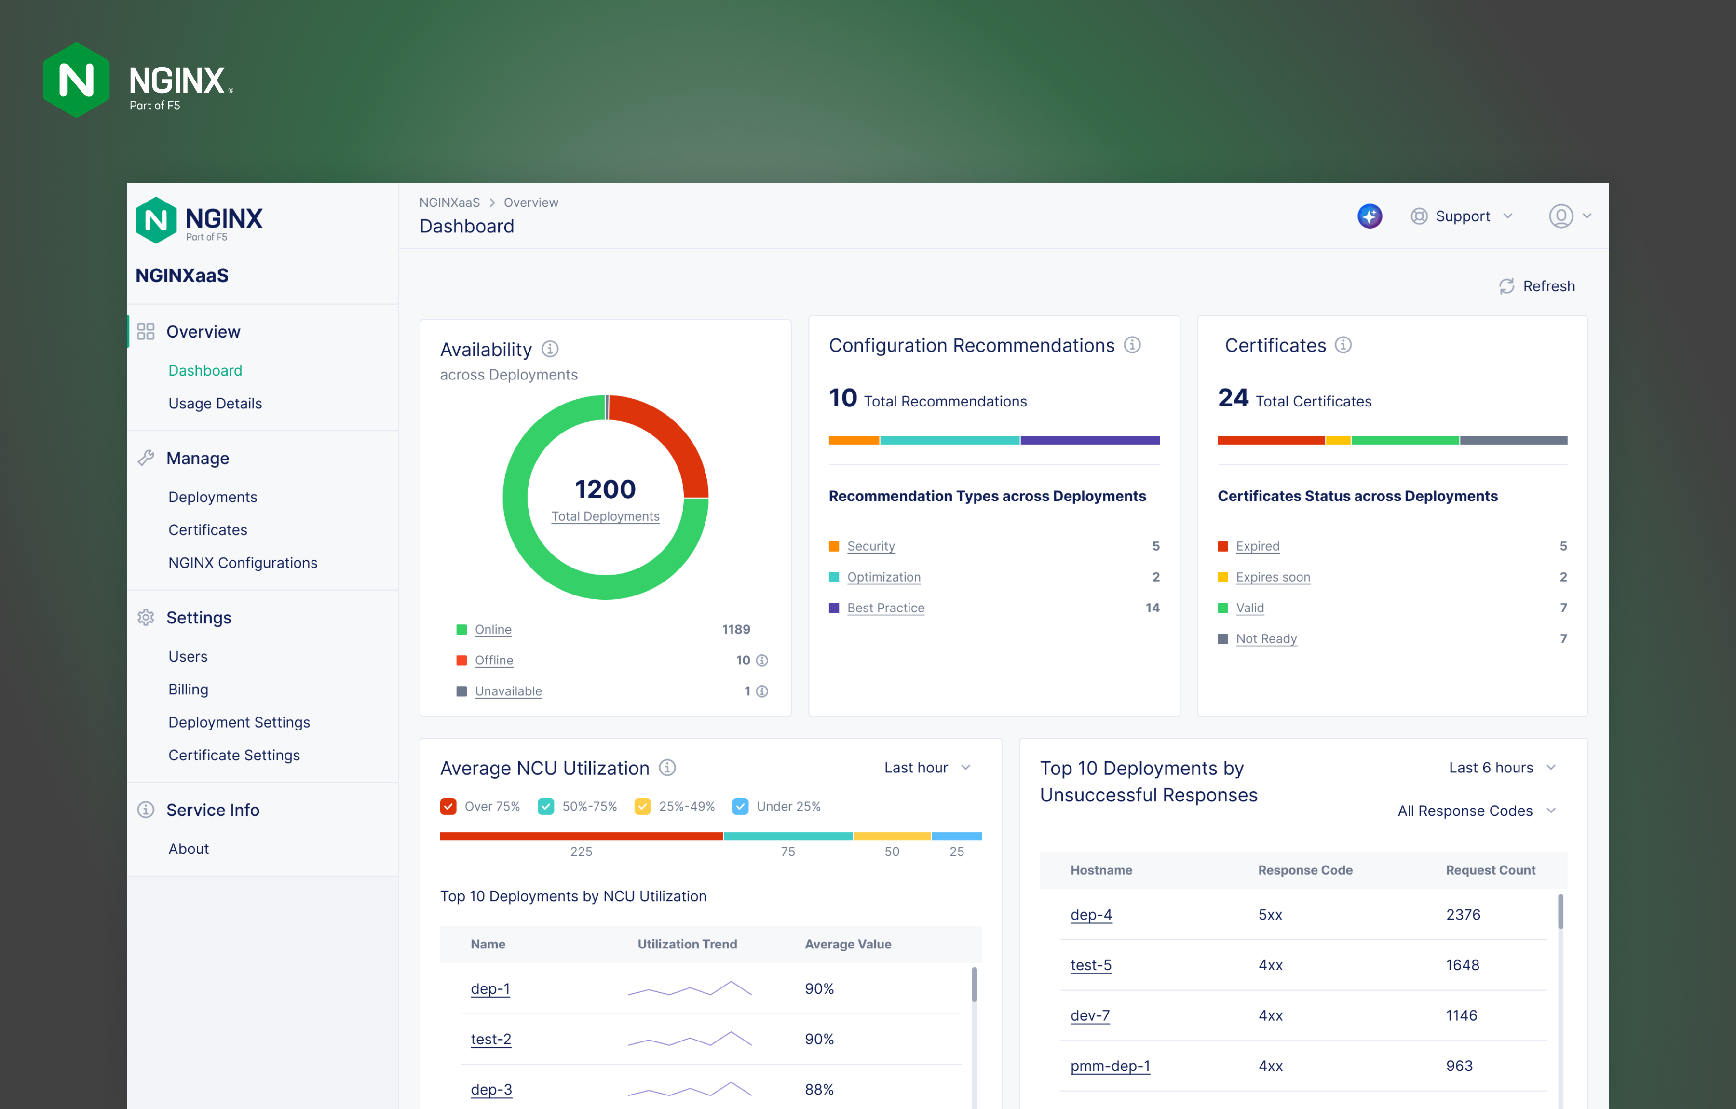Screen dimensions: 1736x1109
Task: Open the AI assistant sparkle icon
Action: click(1370, 216)
